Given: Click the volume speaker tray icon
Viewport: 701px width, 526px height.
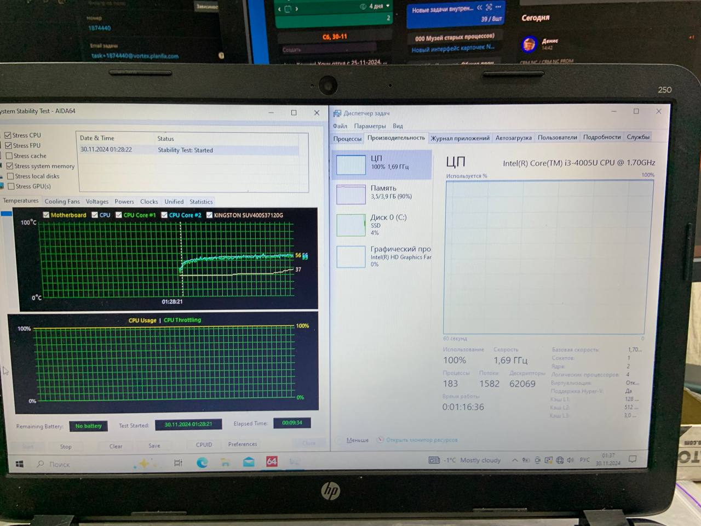Looking at the screenshot, I should pos(570,460).
